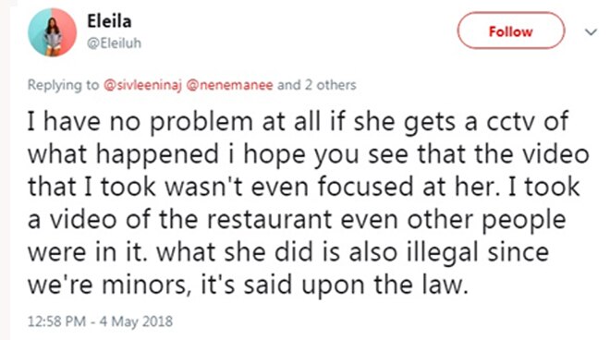Show the 'and 2 others' recipients

coord(317,85)
